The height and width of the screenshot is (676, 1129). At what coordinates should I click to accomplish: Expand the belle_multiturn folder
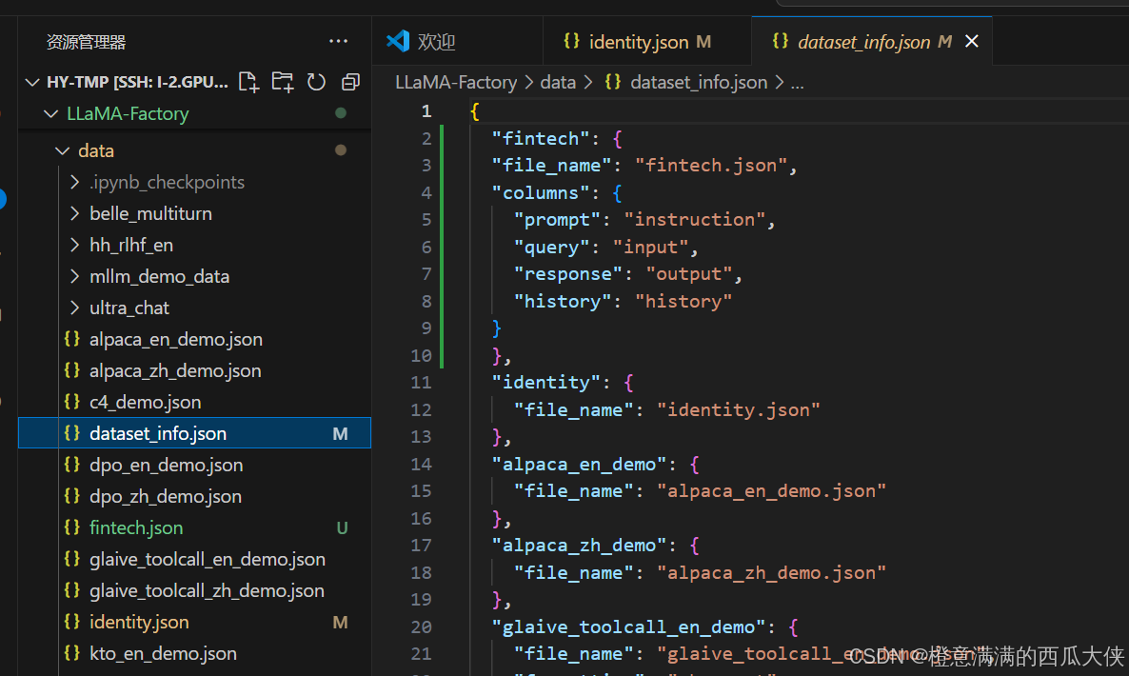(x=75, y=214)
